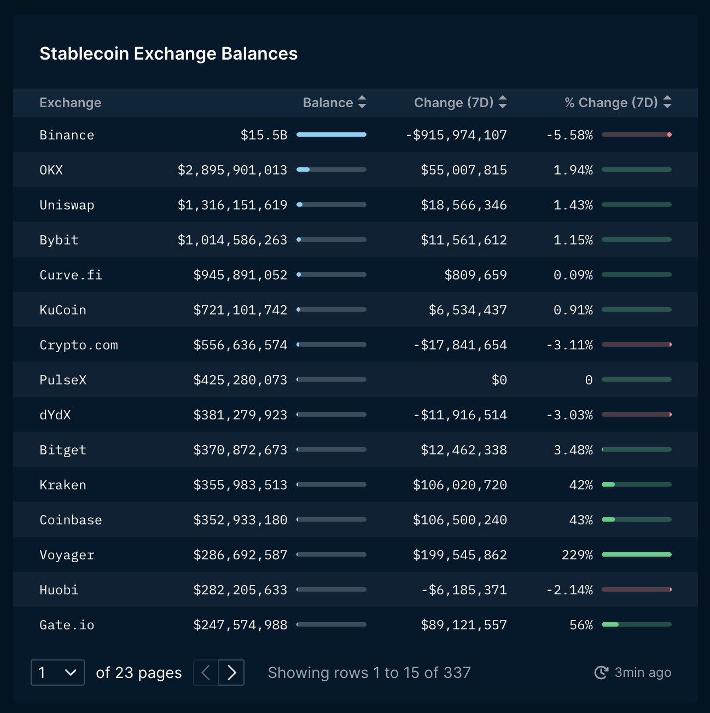Image resolution: width=710 pixels, height=713 pixels.
Task: Go to next page arrow
Action: pos(232,673)
